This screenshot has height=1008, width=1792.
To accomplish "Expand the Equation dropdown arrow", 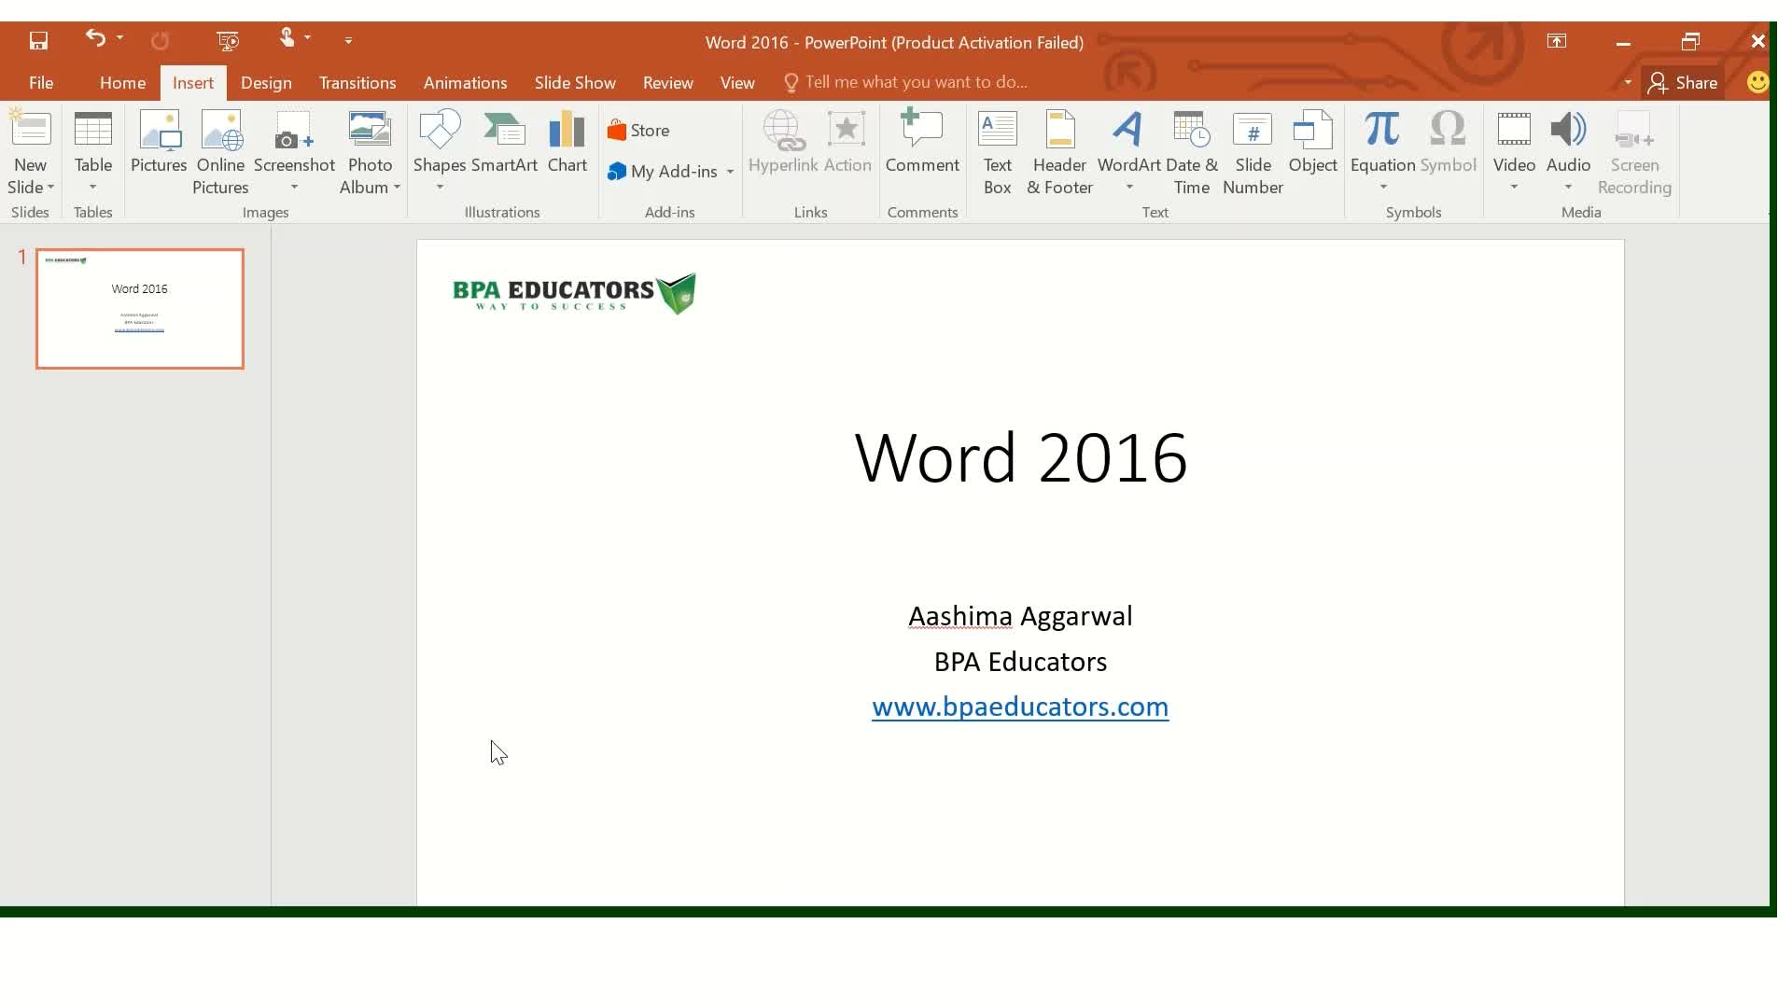I will 1383,188.
